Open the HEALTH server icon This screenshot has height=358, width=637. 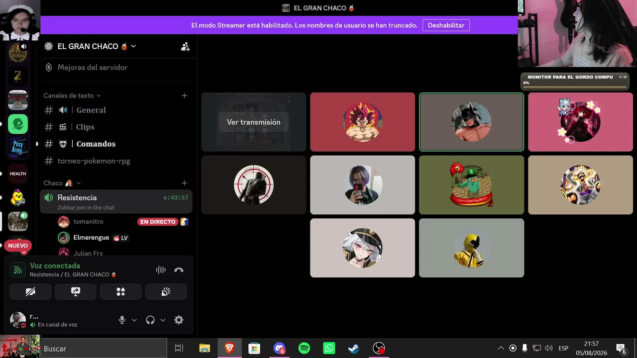18,174
